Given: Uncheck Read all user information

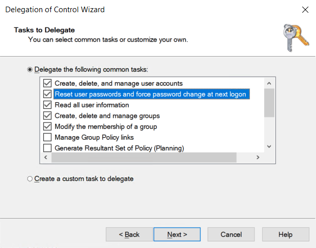Looking at the screenshot, I should 47,105.
